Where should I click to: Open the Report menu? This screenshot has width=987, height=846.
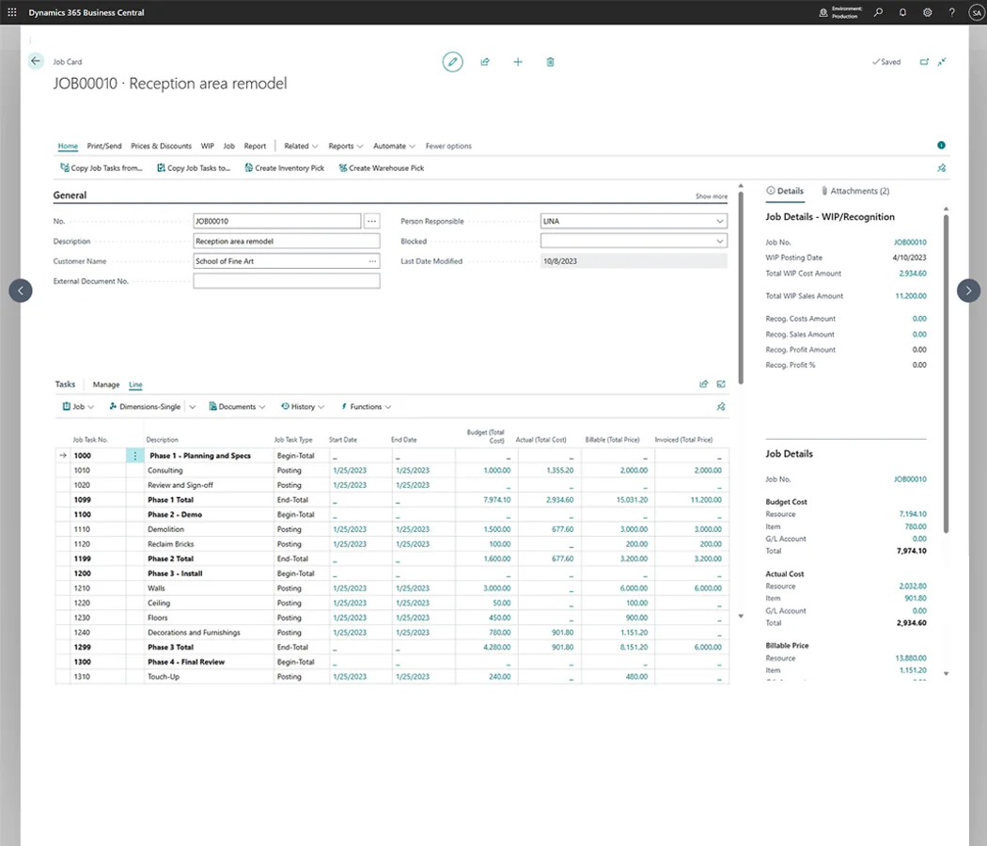point(255,146)
